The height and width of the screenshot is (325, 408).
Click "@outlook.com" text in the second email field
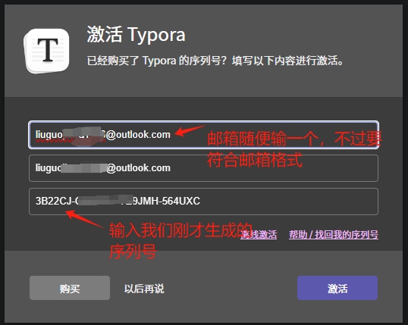[138, 168]
